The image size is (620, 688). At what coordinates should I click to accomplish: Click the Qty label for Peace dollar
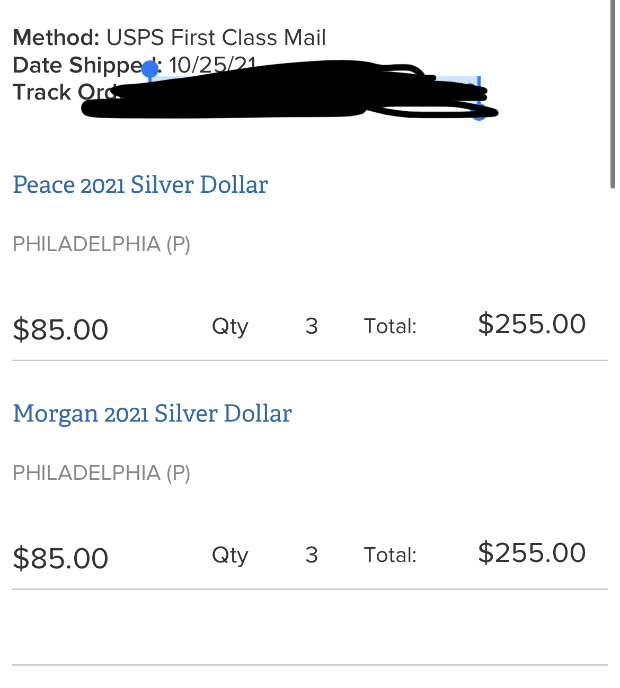(x=230, y=327)
